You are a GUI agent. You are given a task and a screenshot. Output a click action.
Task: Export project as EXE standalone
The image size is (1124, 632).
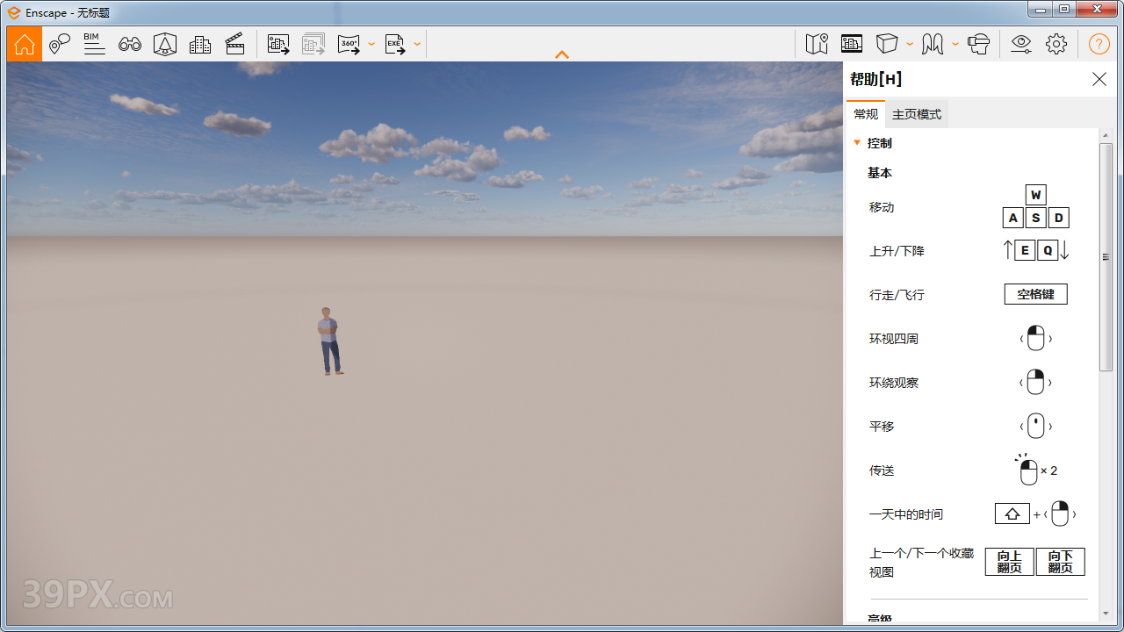[394, 44]
